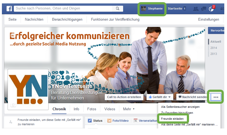Viewport: 227px width, 135px height.
Task: Click the Facebook logo icon
Action: click(x=9, y=8)
